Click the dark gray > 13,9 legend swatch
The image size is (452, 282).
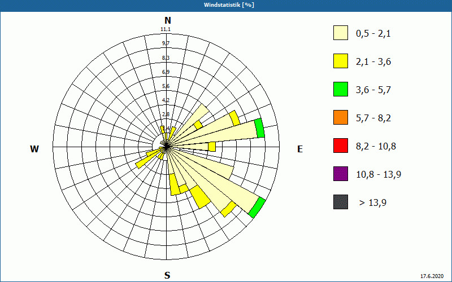click(x=341, y=202)
